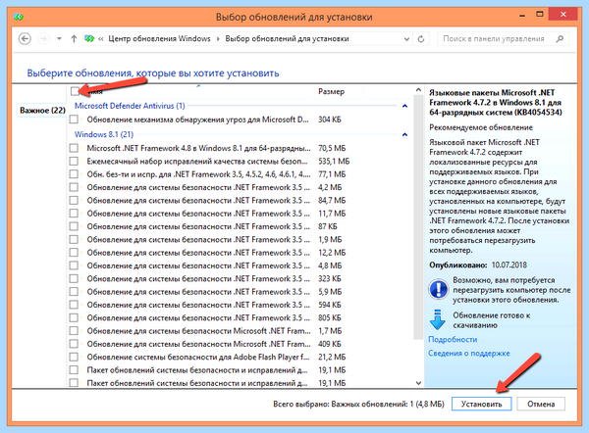Select the Важное (22) tab
Screen dimensions: 589x433
42,111
